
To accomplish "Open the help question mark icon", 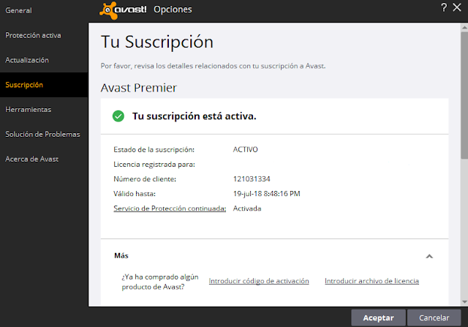I will 444,7.
